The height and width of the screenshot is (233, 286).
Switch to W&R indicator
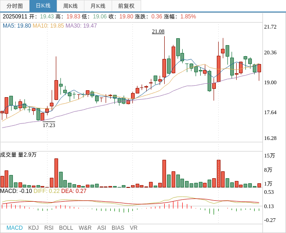[x=85, y=228]
